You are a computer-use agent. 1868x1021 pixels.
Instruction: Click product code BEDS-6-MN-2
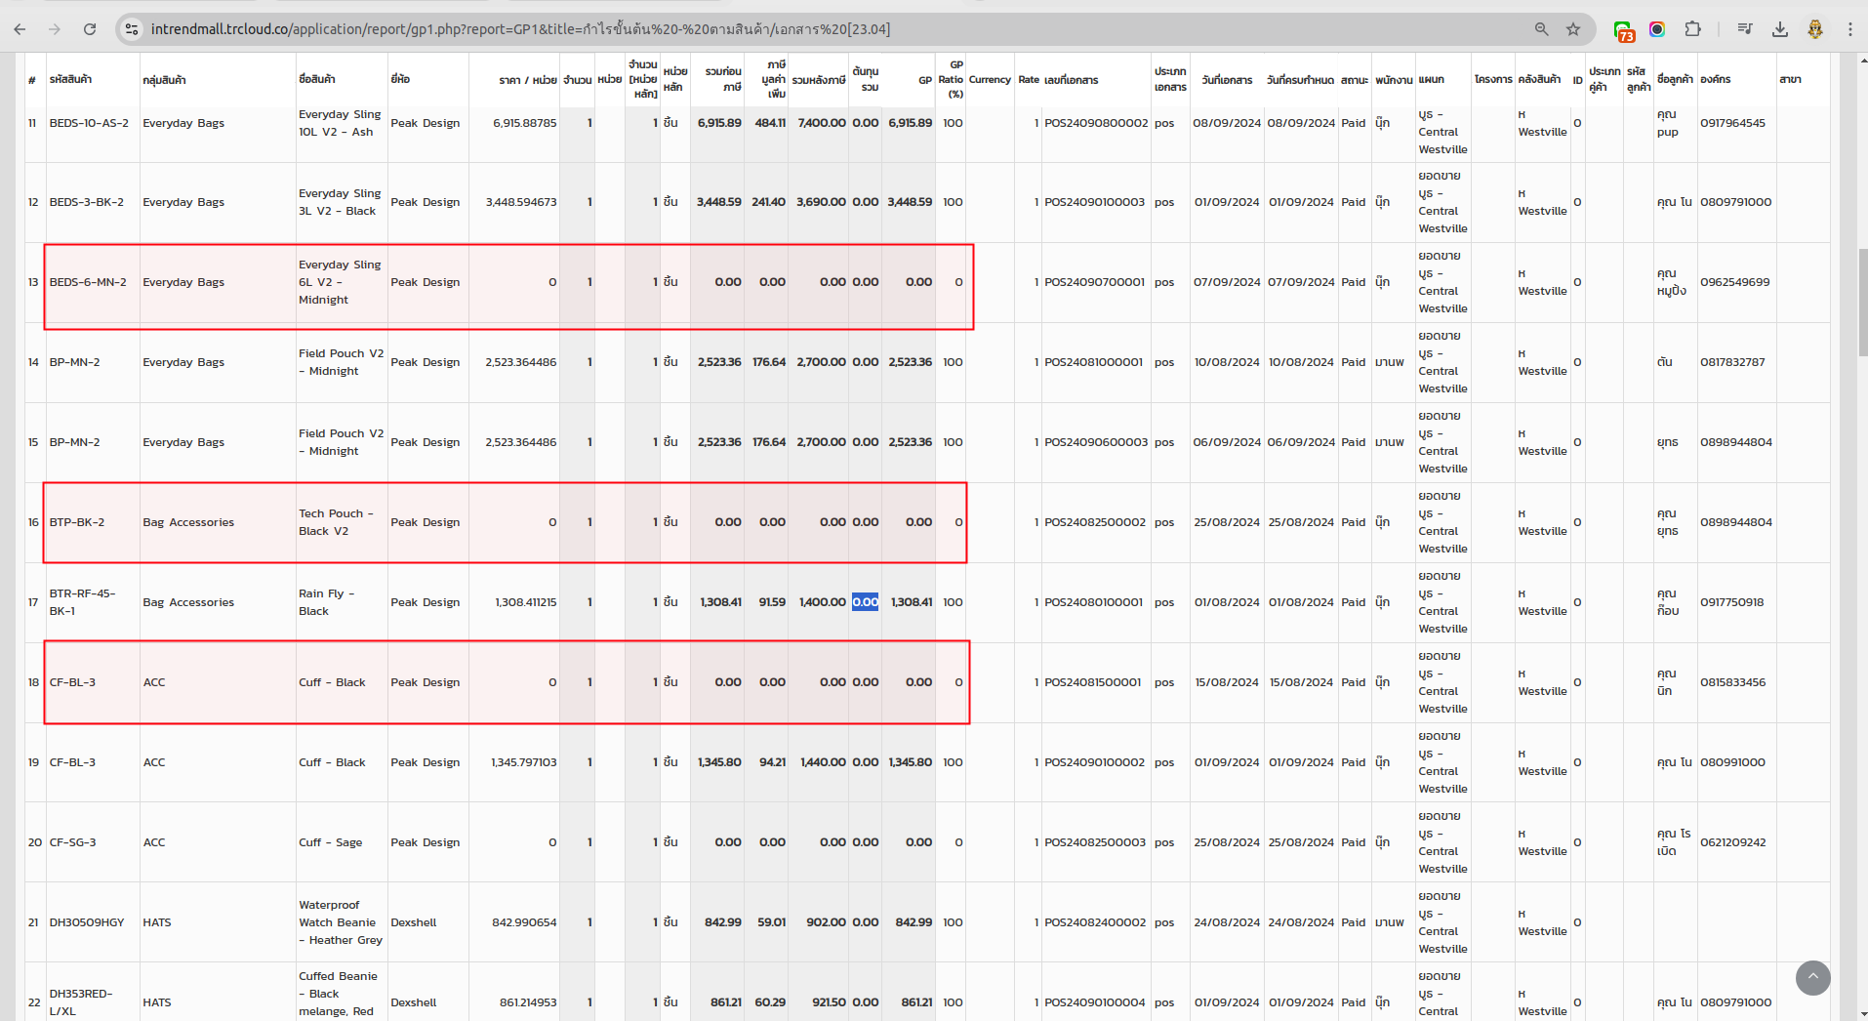click(88, 282)
